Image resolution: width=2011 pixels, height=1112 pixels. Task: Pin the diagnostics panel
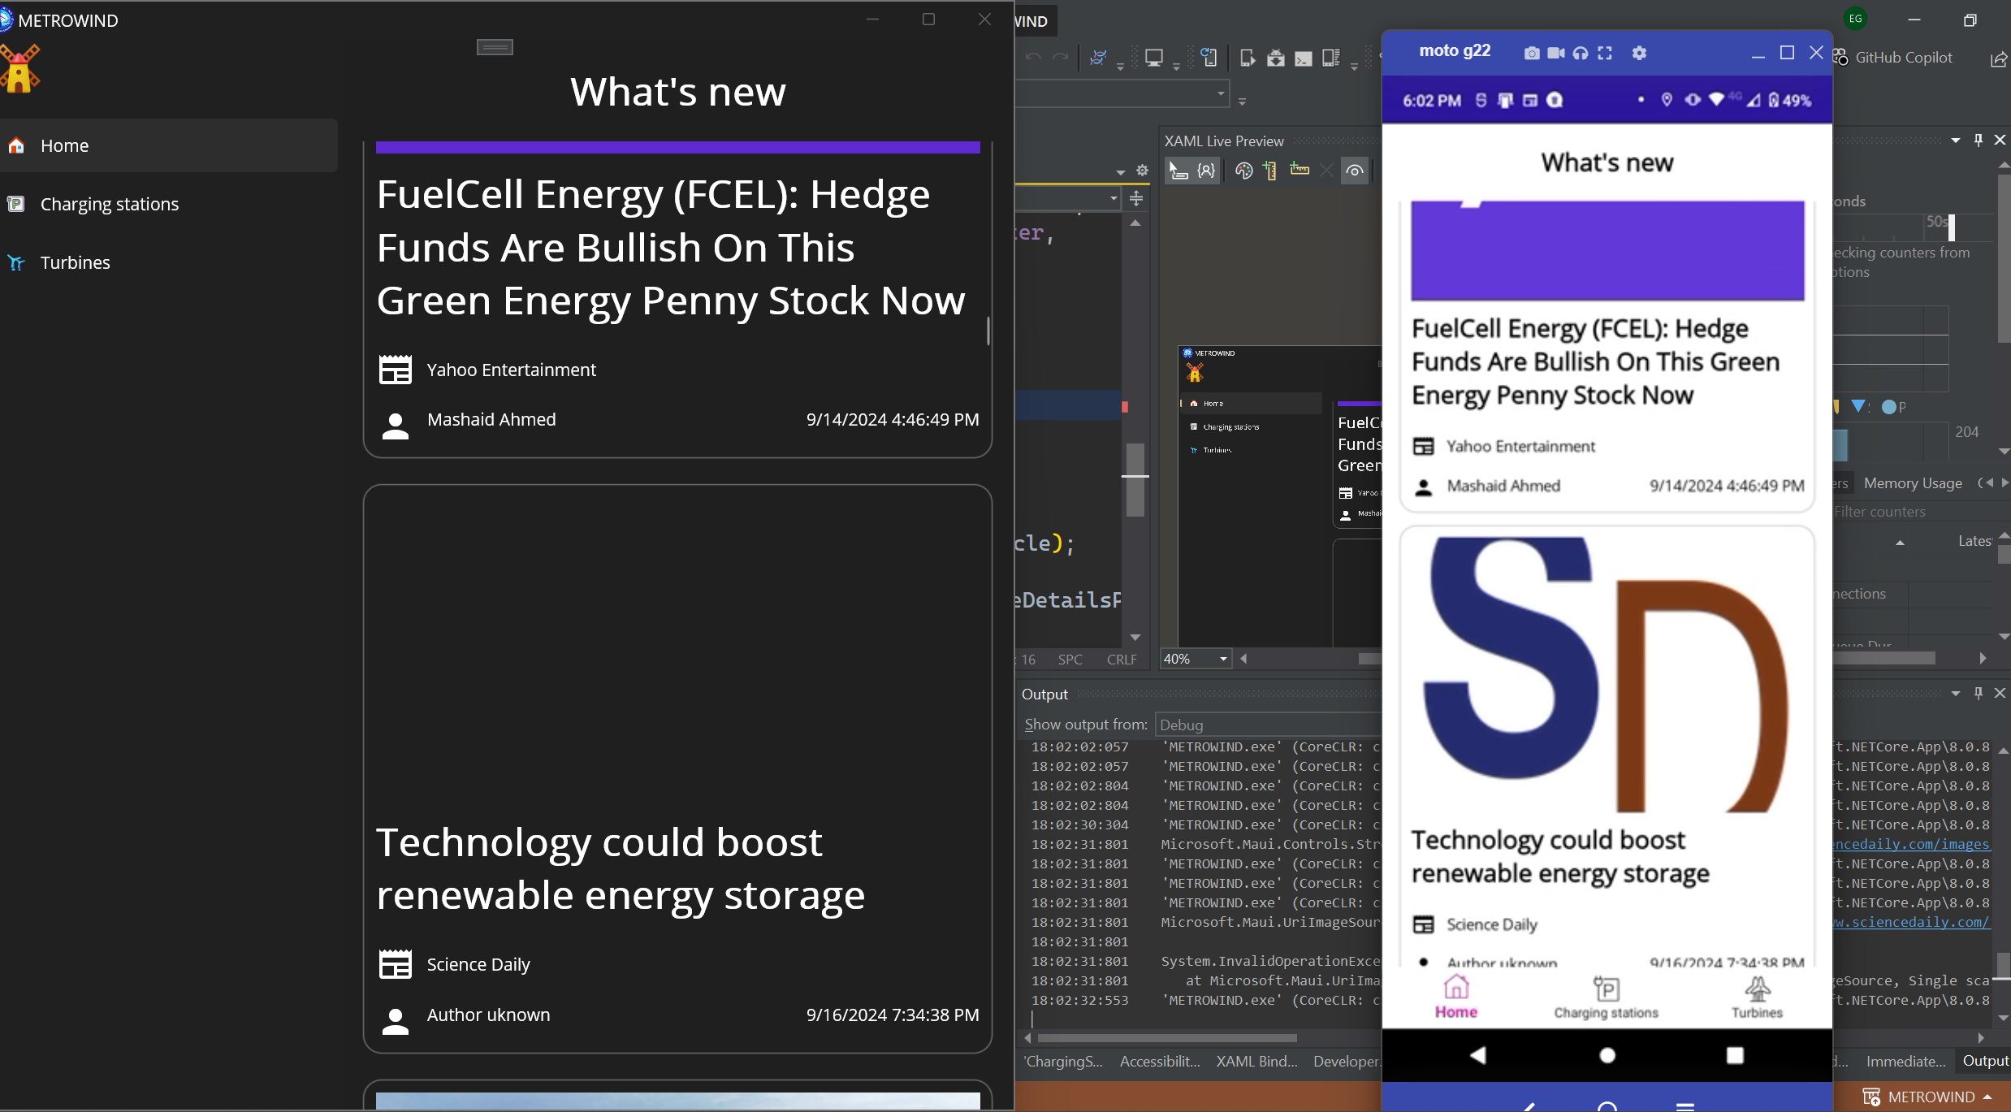(x=1979, y=141)
